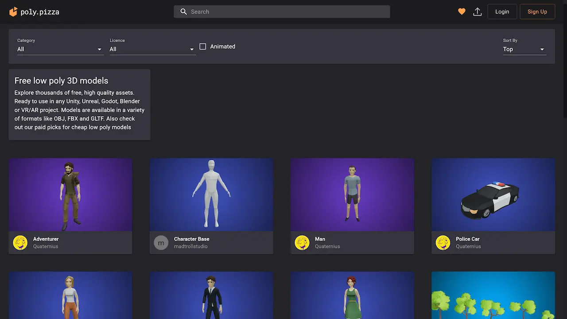Click the Adventurer title link
Image resolution: width=567 pixels, height=319 pixels.
[46, 239]
